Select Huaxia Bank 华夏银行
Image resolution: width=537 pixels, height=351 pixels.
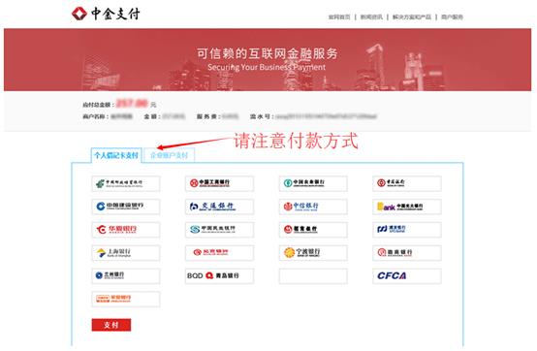[126, 230]
